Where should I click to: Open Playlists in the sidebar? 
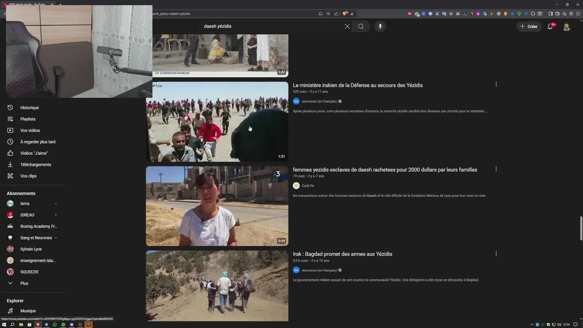[x=28, y=119]
